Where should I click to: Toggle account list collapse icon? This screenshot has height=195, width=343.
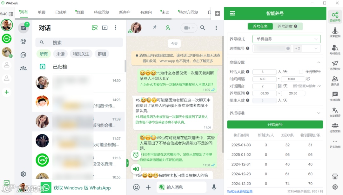(x=11, y=14)
